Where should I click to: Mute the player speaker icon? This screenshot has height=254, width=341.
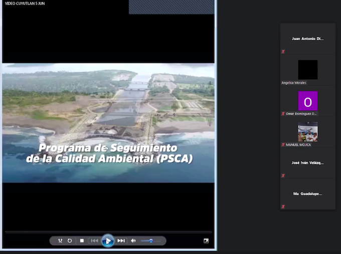[x=133, y=241]
